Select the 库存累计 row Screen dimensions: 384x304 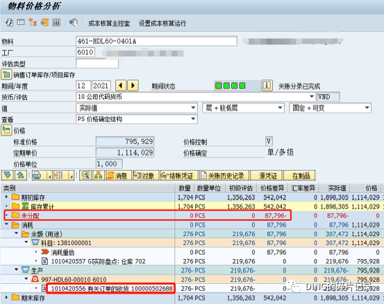pos(191,206)
